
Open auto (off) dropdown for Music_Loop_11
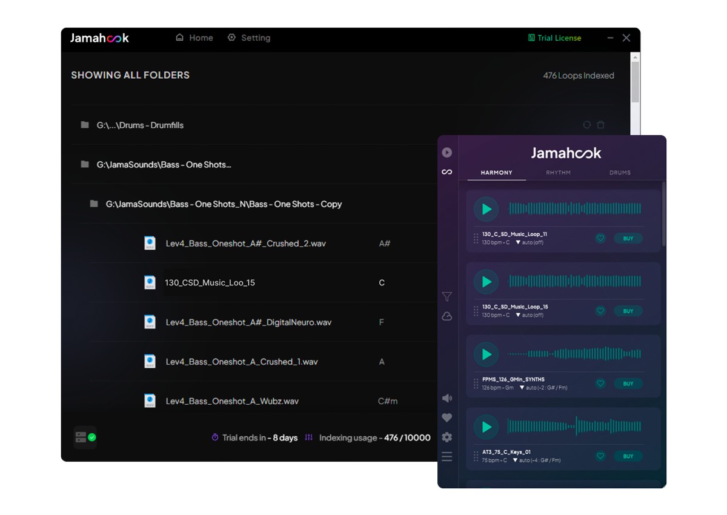pos(529,242)
